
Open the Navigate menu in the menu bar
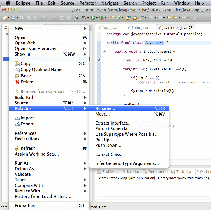tap(110, 3)
